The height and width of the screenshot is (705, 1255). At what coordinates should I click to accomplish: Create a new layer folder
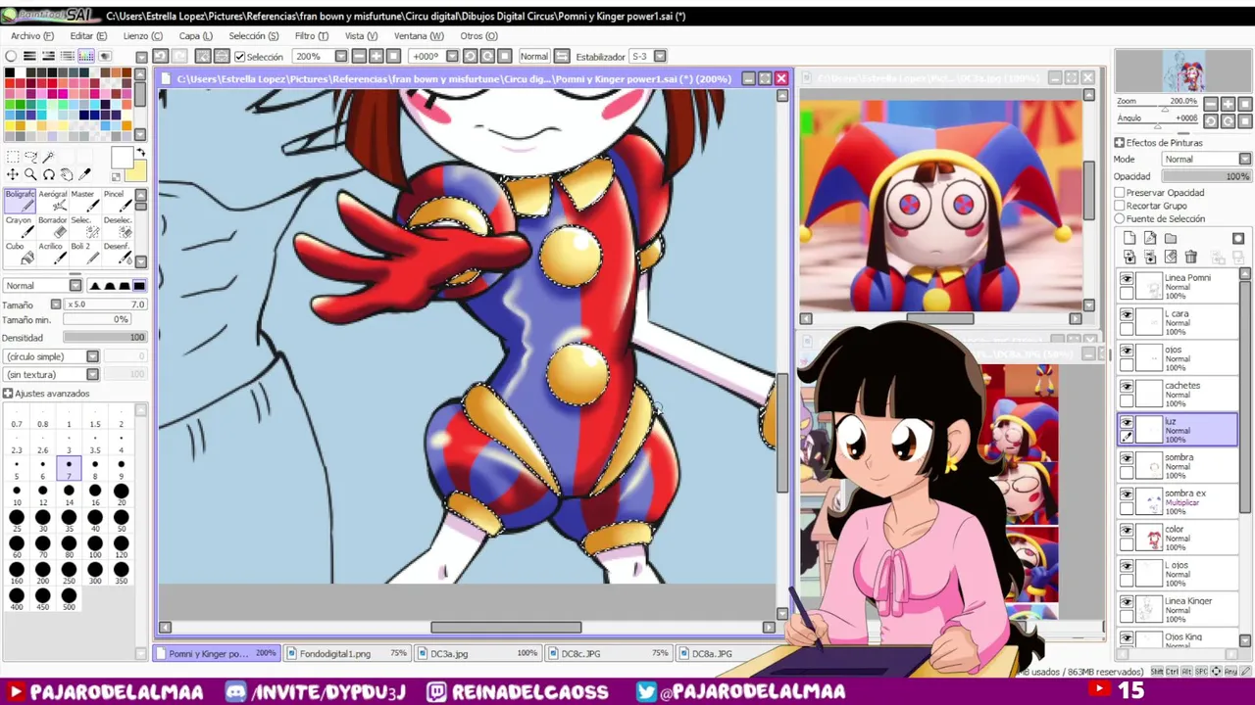click(x=1171, y=238)
